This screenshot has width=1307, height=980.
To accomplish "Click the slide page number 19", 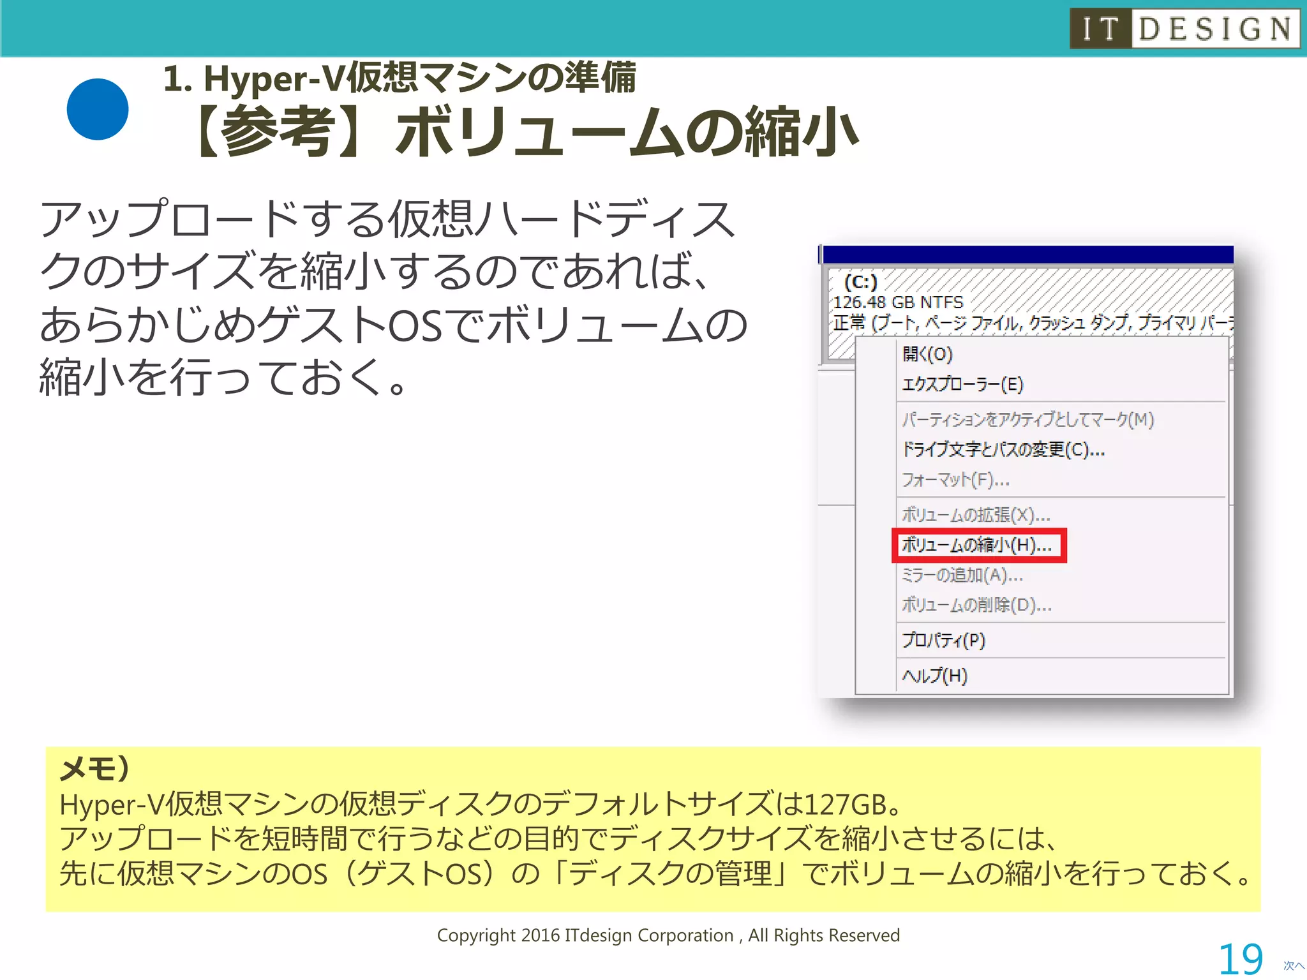I will click(x=1241, y=959).
